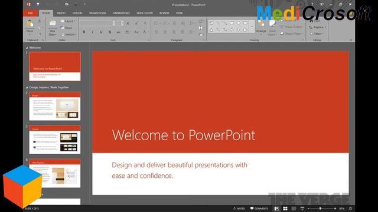Toggle italic formatting
The width and height of the screenshot is (378, 212).
coord(92,32)
